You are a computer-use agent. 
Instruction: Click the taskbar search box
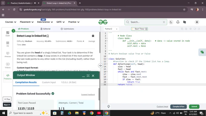coord(29,113)
